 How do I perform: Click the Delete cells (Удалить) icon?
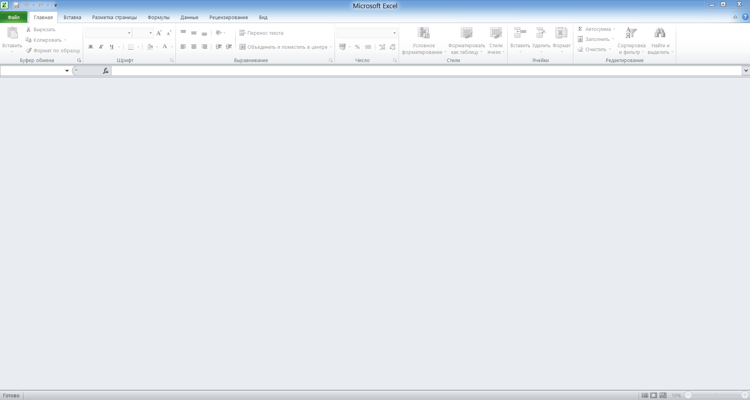click(x=541, y=33)
